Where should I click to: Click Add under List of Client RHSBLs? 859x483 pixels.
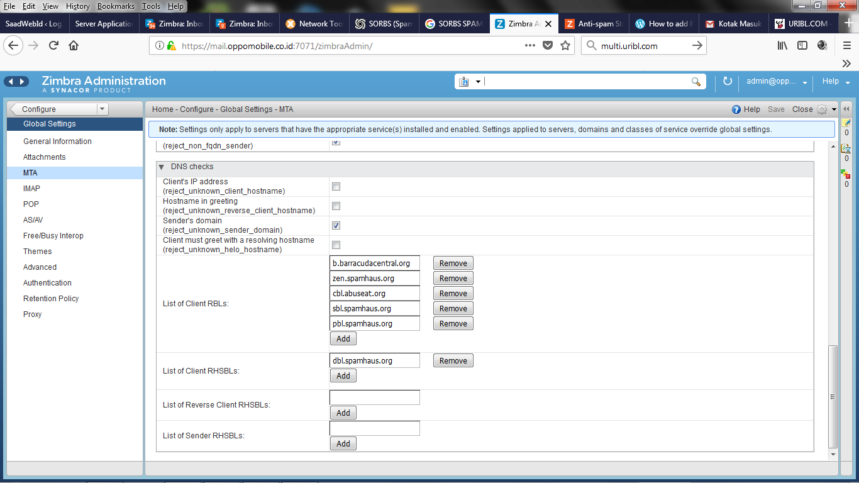point(343,375)
